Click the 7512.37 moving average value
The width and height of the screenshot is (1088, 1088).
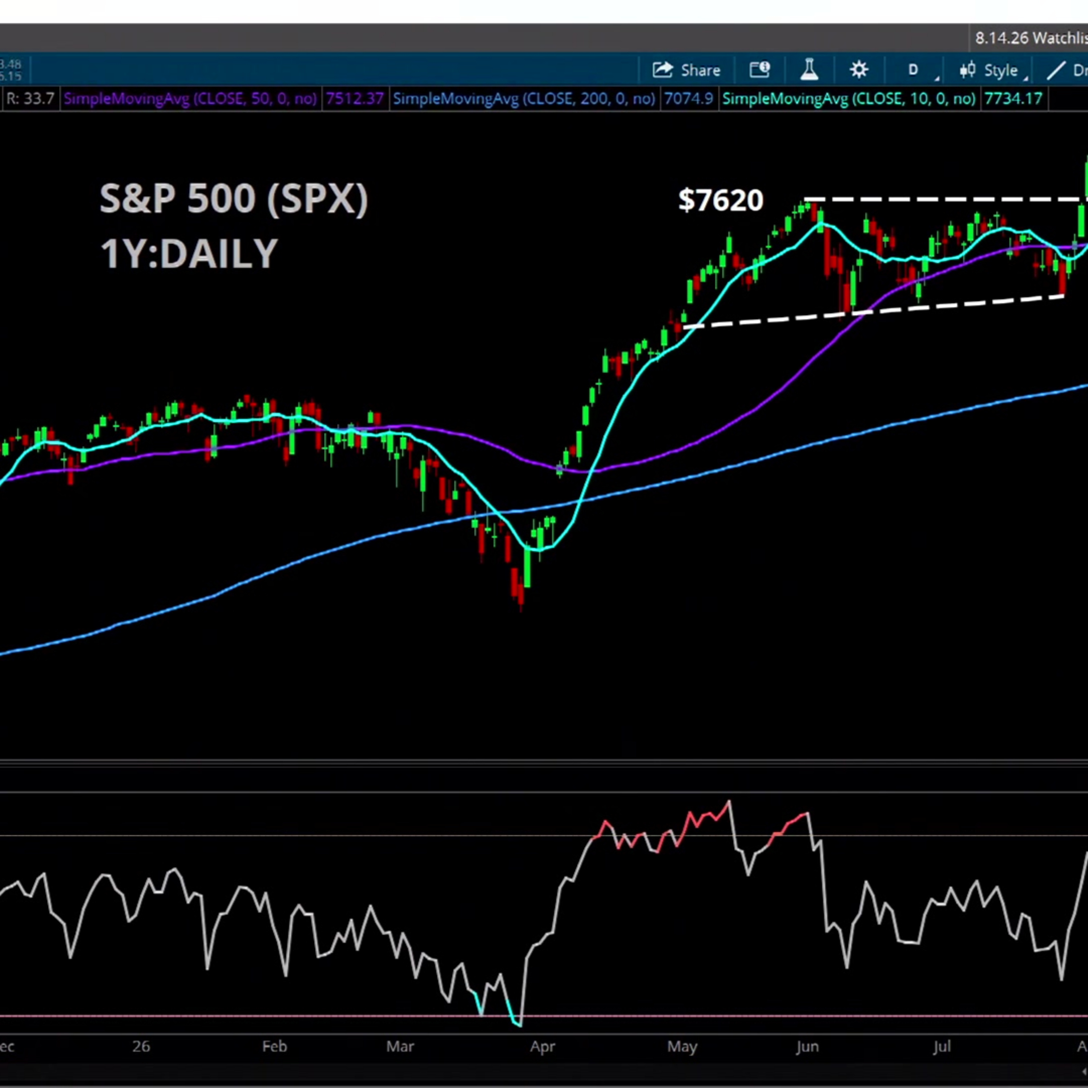(354, 99)
